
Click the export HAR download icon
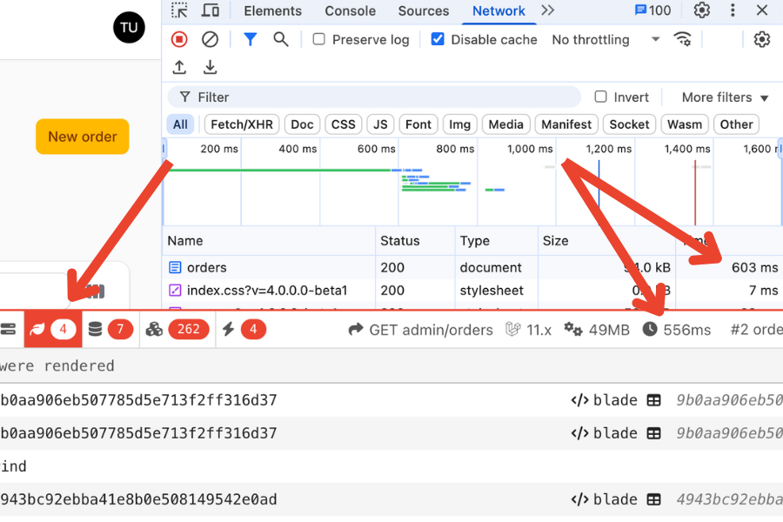210,67
